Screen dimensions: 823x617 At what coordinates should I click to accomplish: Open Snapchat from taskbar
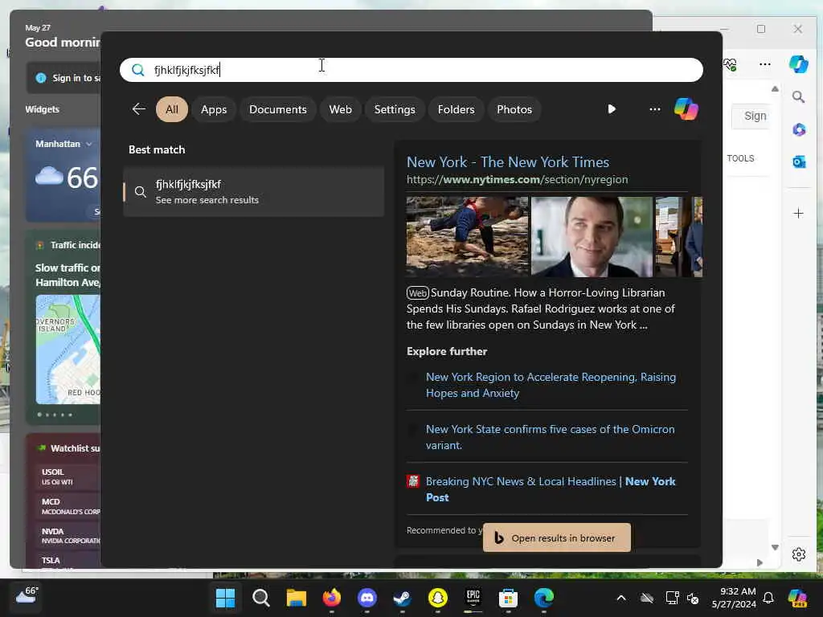(x=438, y=598)
